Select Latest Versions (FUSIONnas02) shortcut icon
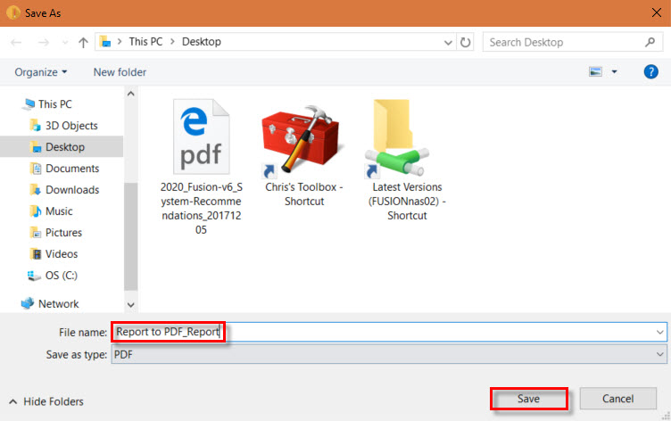 coord(397,138)
